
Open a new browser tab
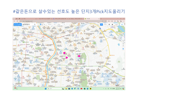pyautogui.click(x=101, y=19)
